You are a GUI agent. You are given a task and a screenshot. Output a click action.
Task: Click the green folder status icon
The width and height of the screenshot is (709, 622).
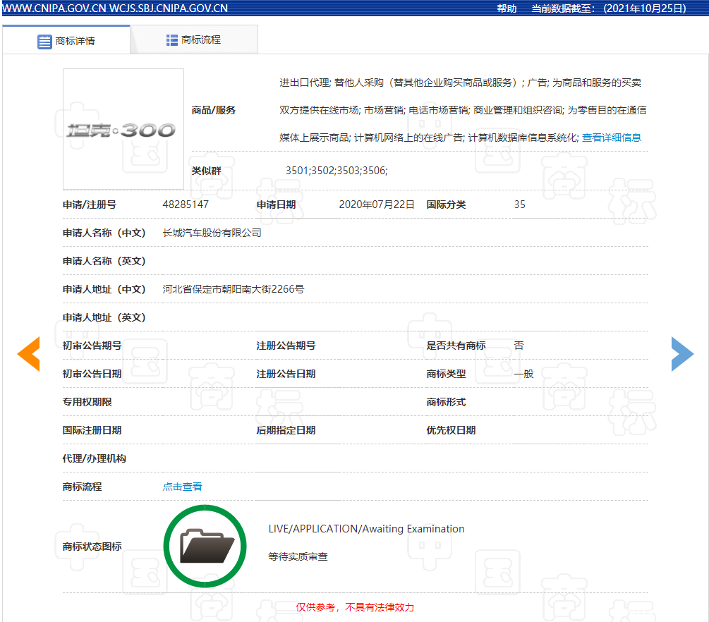[205, 546]
